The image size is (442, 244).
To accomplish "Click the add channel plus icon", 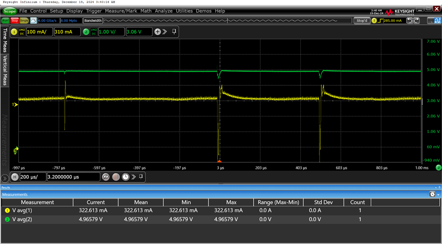I will click(157, 32).
